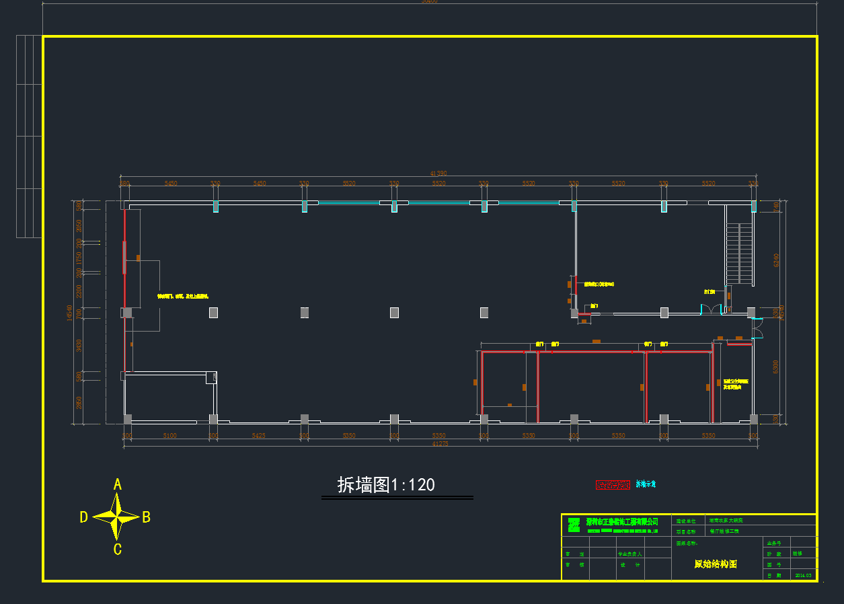Click compass direction letter B

tap(146, 517)
